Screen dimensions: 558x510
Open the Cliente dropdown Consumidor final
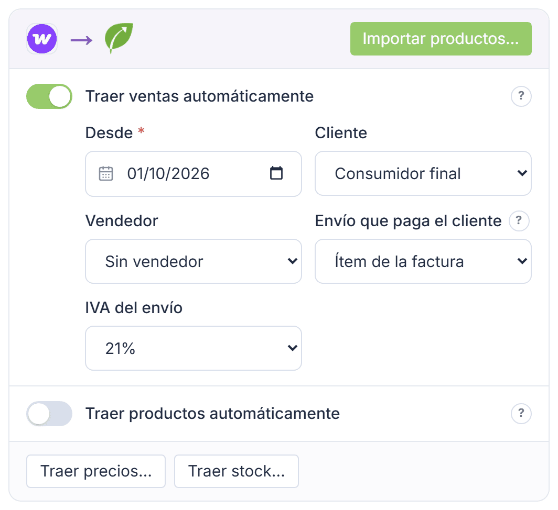click(x=423, y=173)
